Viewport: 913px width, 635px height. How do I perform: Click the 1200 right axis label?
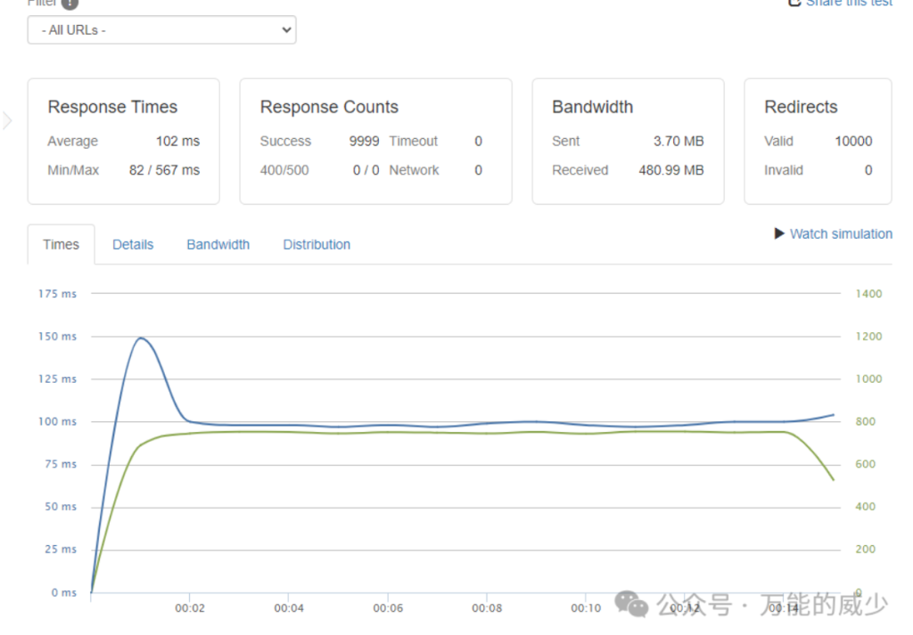point(868,337)
